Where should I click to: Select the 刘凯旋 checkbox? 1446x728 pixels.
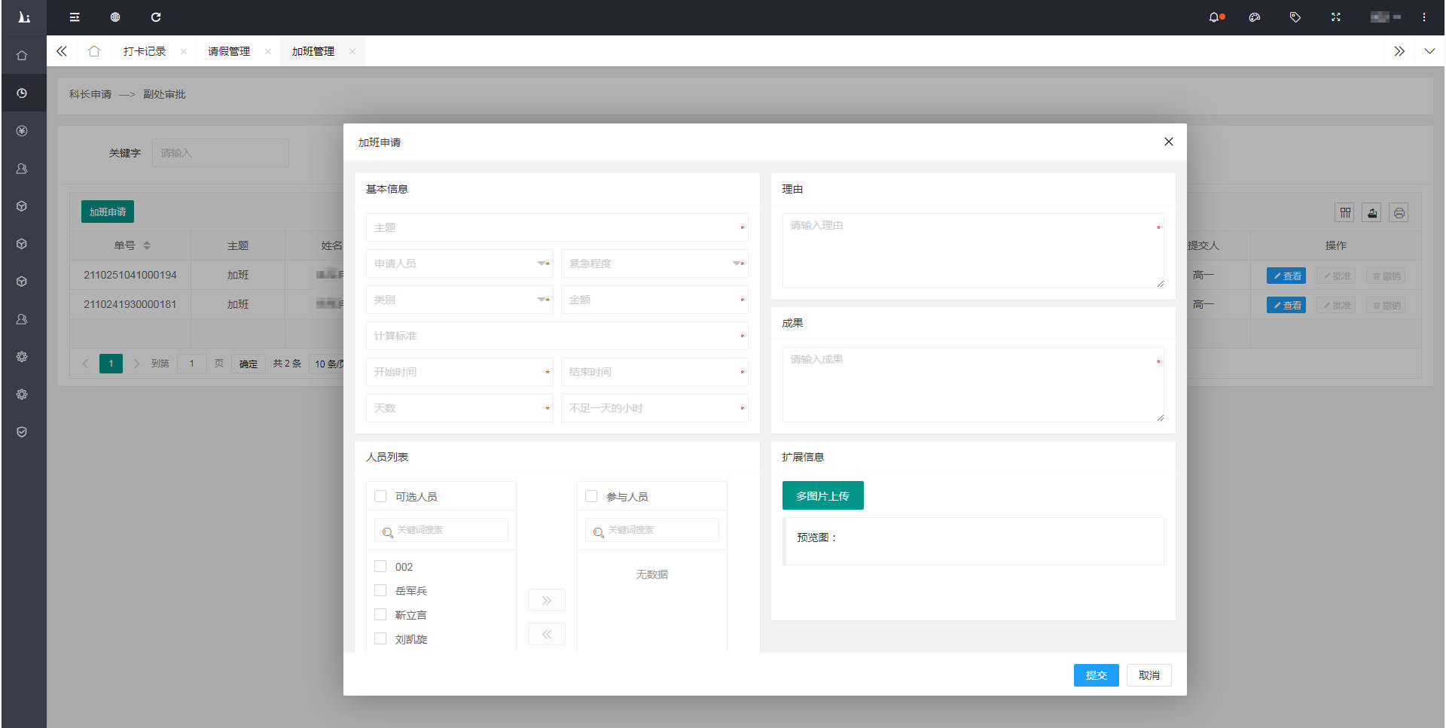pos(380,639)
